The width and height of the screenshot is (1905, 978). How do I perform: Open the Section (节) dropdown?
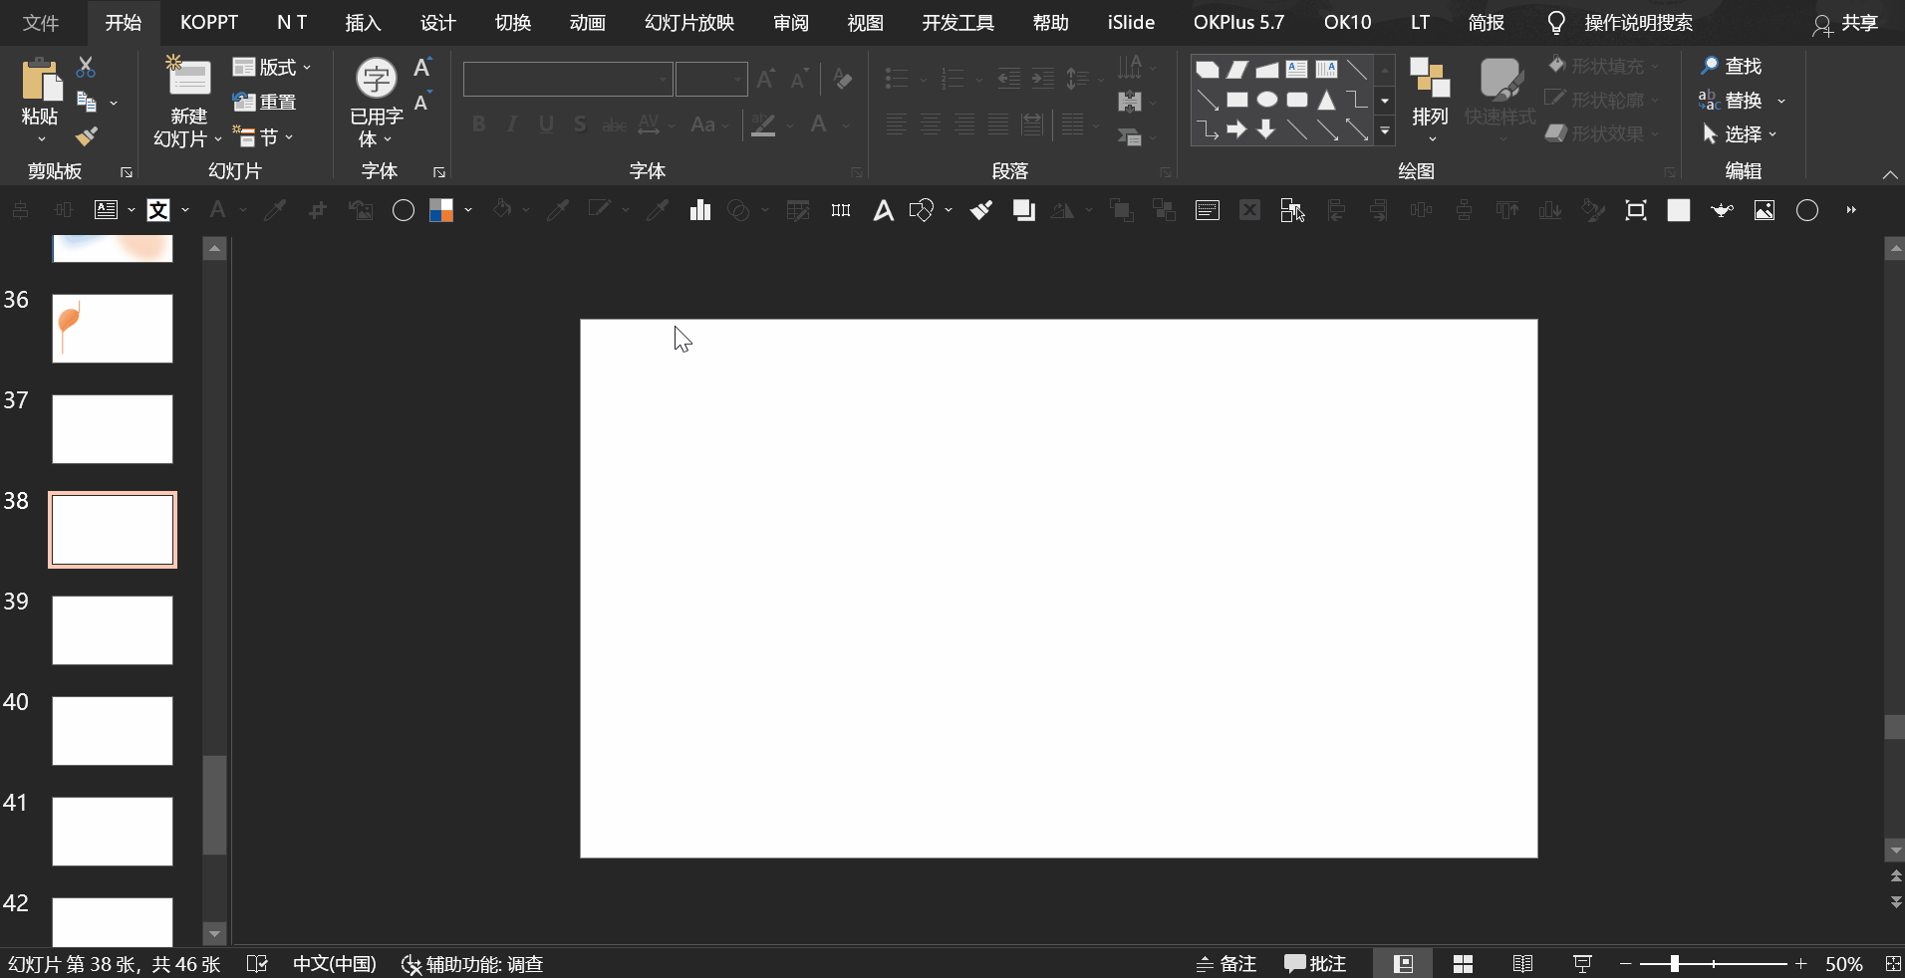coord(263,136)
